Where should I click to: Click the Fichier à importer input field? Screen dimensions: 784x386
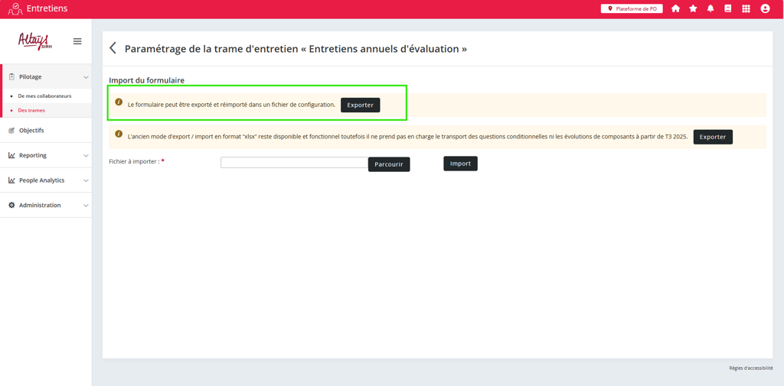coord(294,163)
